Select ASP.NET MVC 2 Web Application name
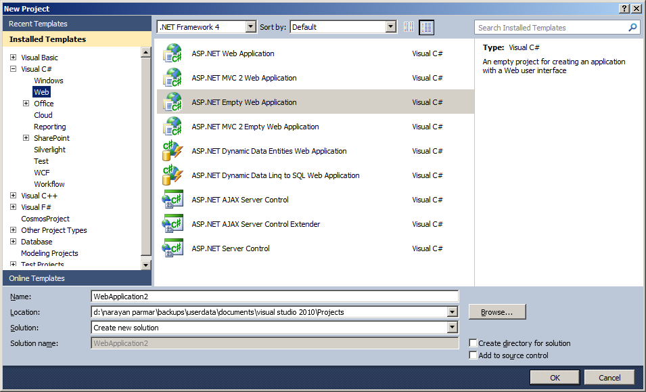The width and height of the screenshot is (646, 392). (x=244, y=77)
